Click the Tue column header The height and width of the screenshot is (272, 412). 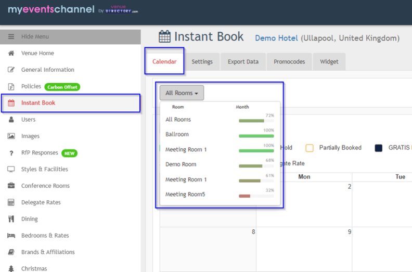tap(400, 177)
